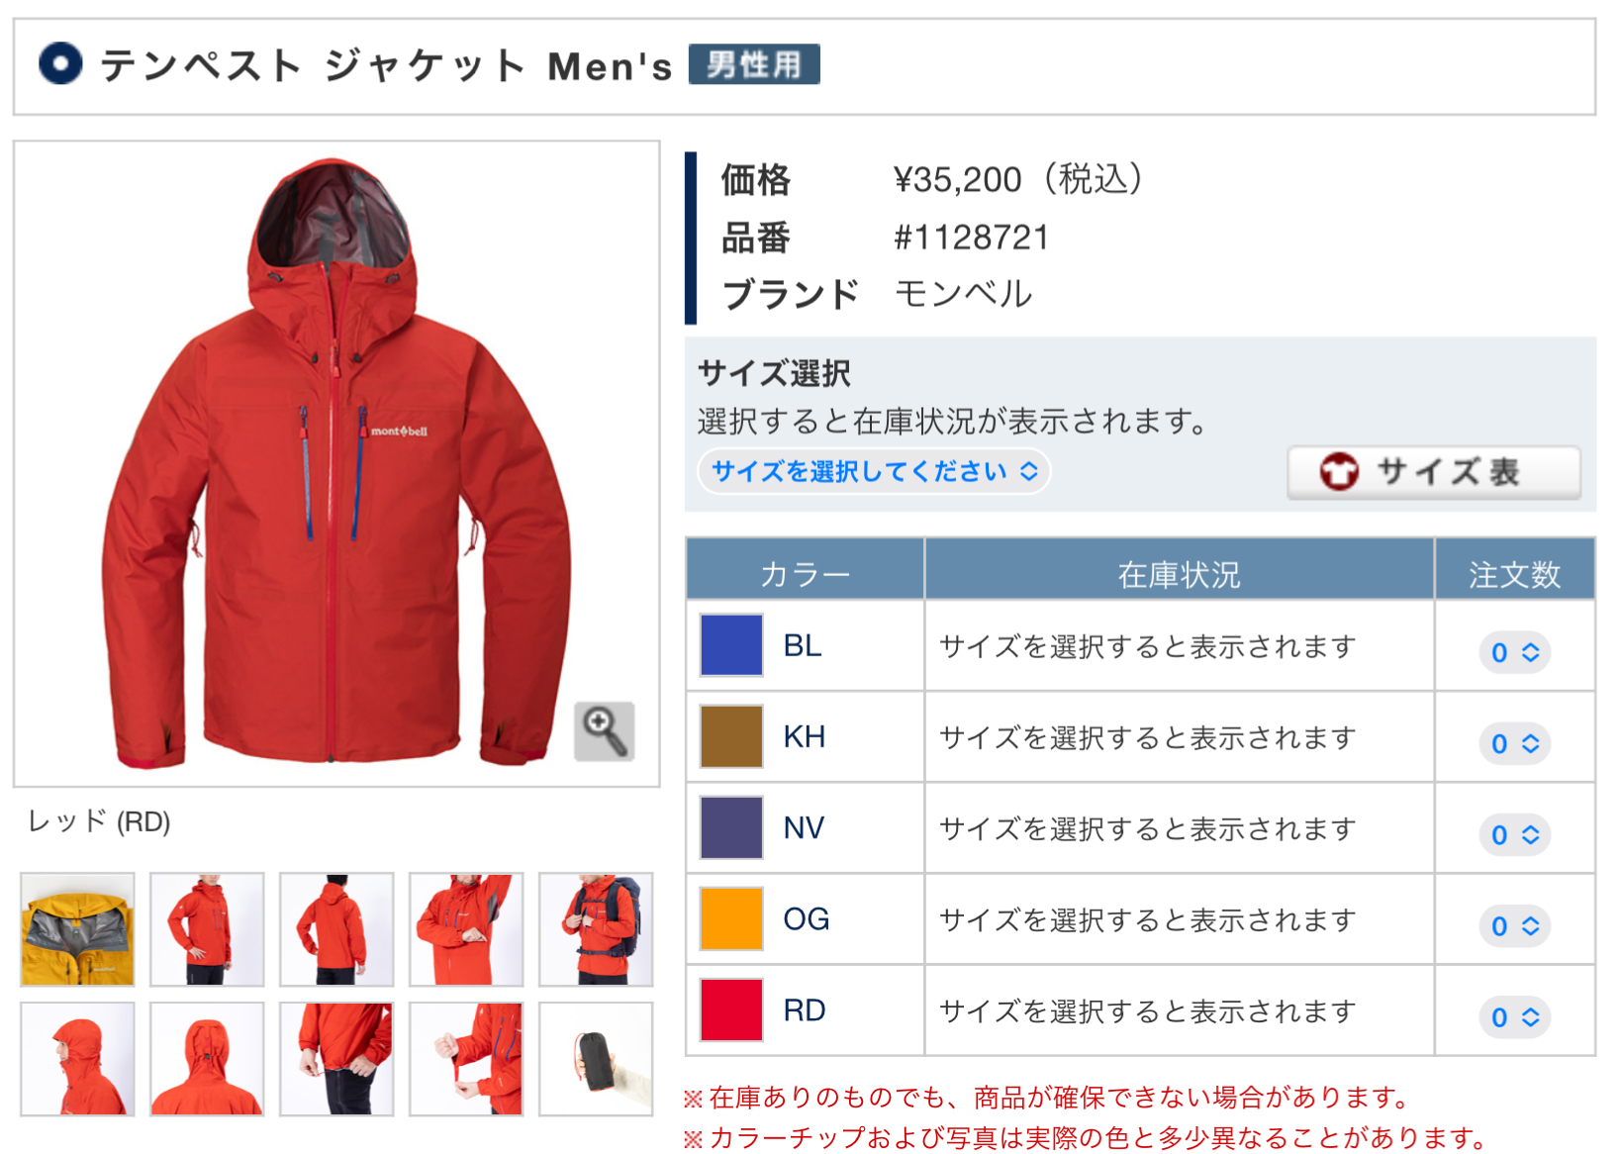The image size is (1620, 1154).
Task: Select the red RD color swatch
Action: tap(731, 1010)
